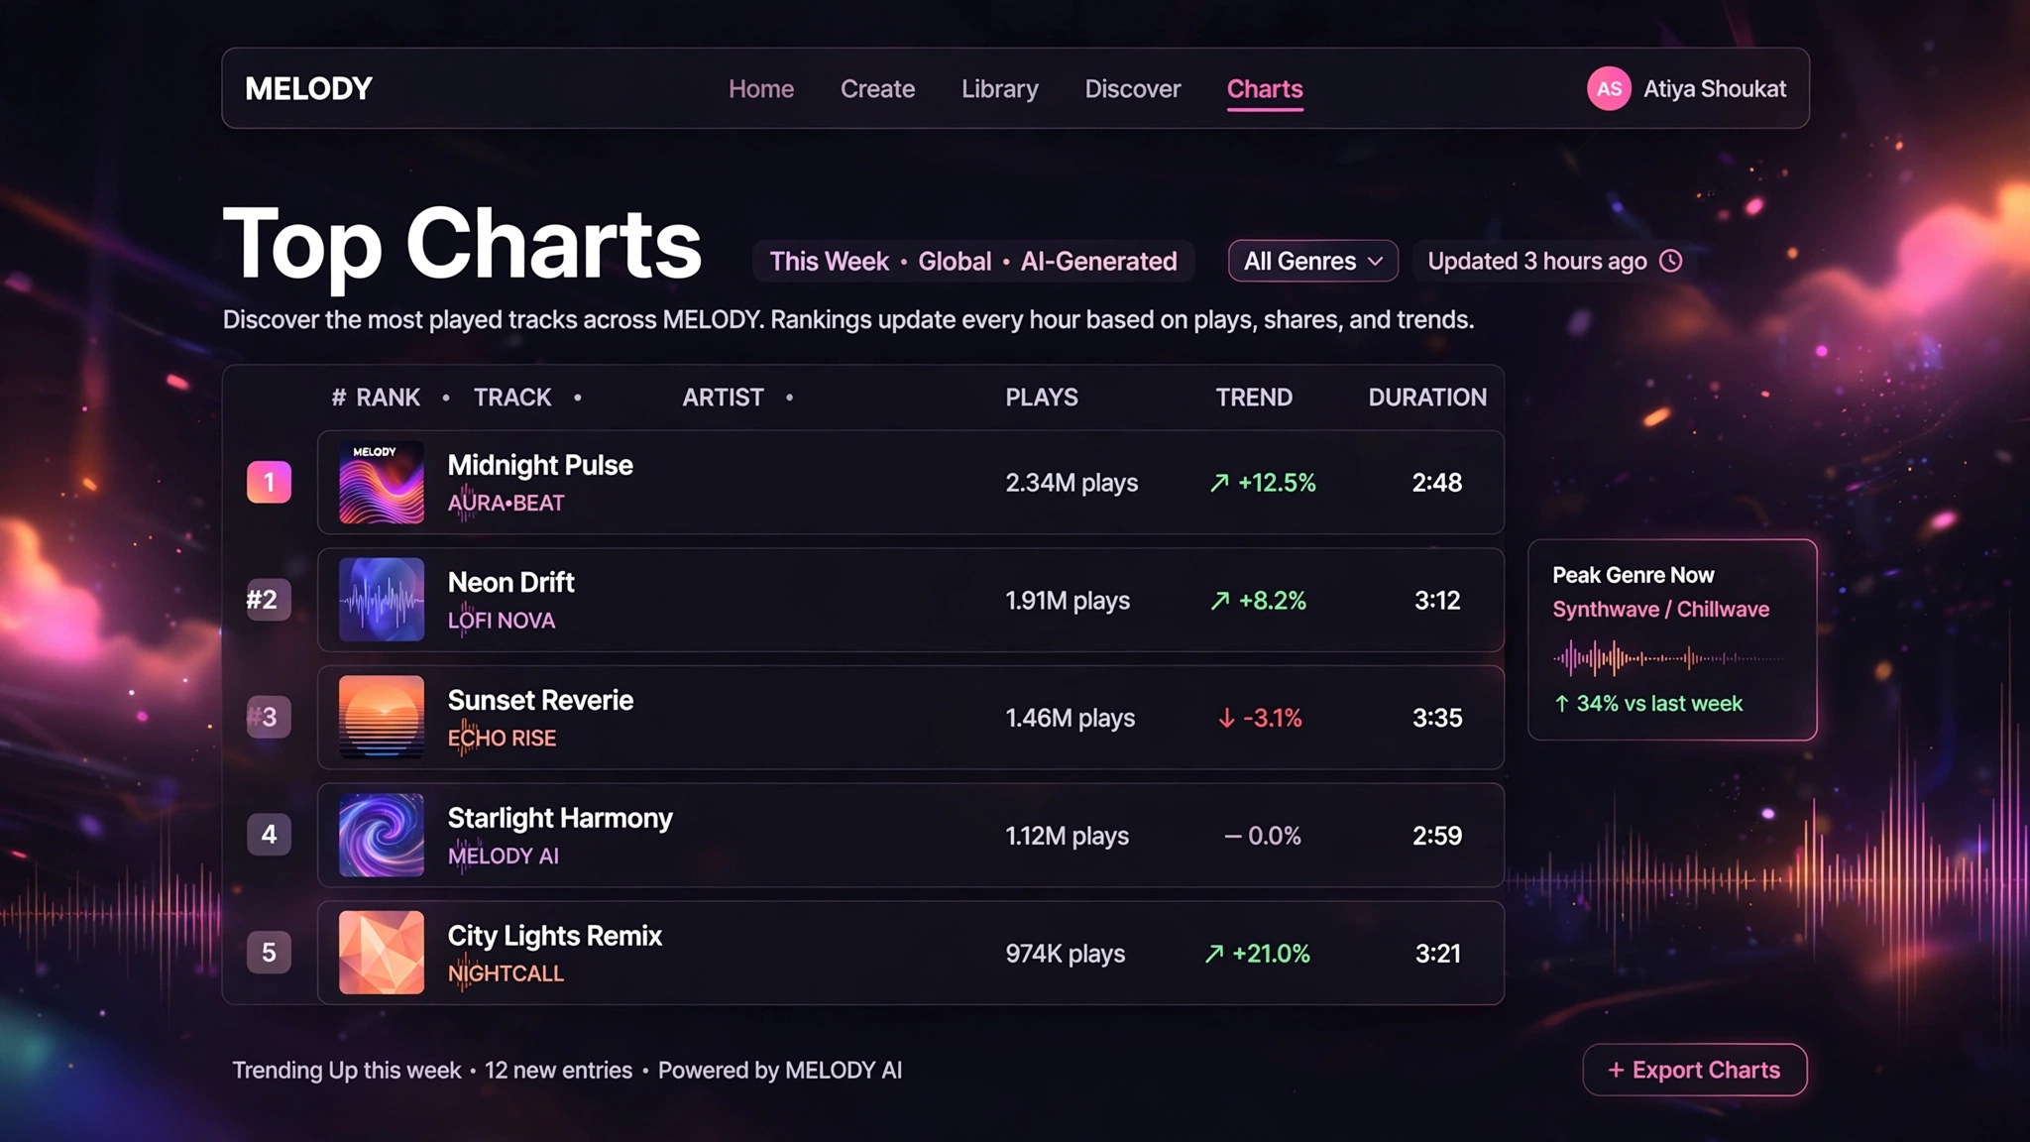The height and width of the screenshot is (1142, 2030).
Task: Click the 0.0% trend value
Action: coord(1274,836)
